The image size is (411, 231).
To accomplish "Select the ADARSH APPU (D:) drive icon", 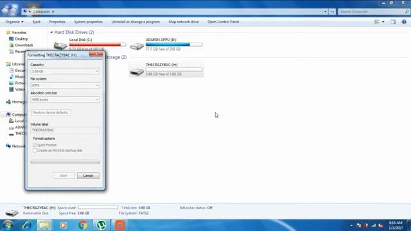I will (x=137, y=46).
